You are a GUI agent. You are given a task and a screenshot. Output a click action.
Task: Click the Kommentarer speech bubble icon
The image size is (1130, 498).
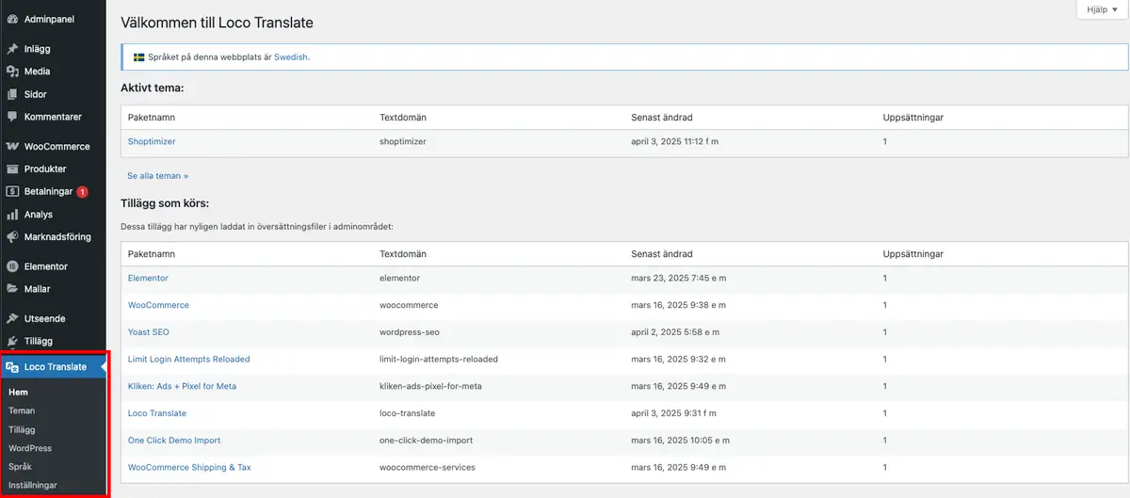click(12, 117)
